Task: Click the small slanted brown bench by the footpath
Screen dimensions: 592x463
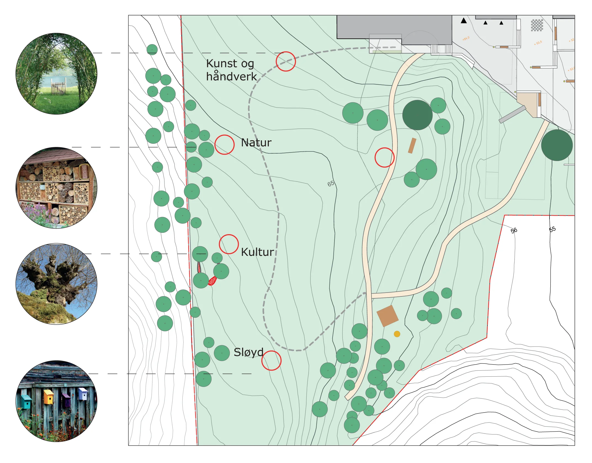Action: click(x=412, y=146)
